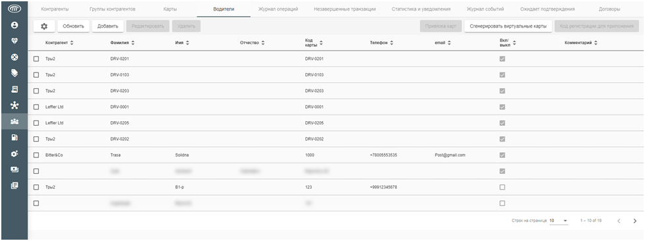Screen dimensions: 645x241
Task: Click the company logo icon in sidebar
Action: tap(14, 9)
